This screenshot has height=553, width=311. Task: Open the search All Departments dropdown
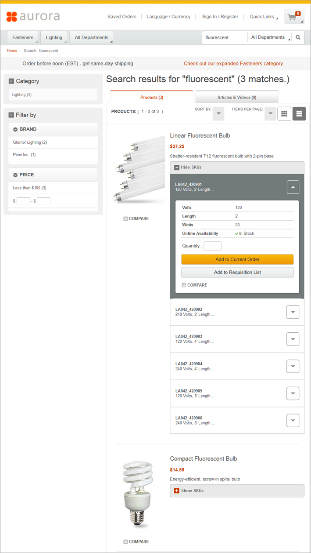[x=270, y=37]
